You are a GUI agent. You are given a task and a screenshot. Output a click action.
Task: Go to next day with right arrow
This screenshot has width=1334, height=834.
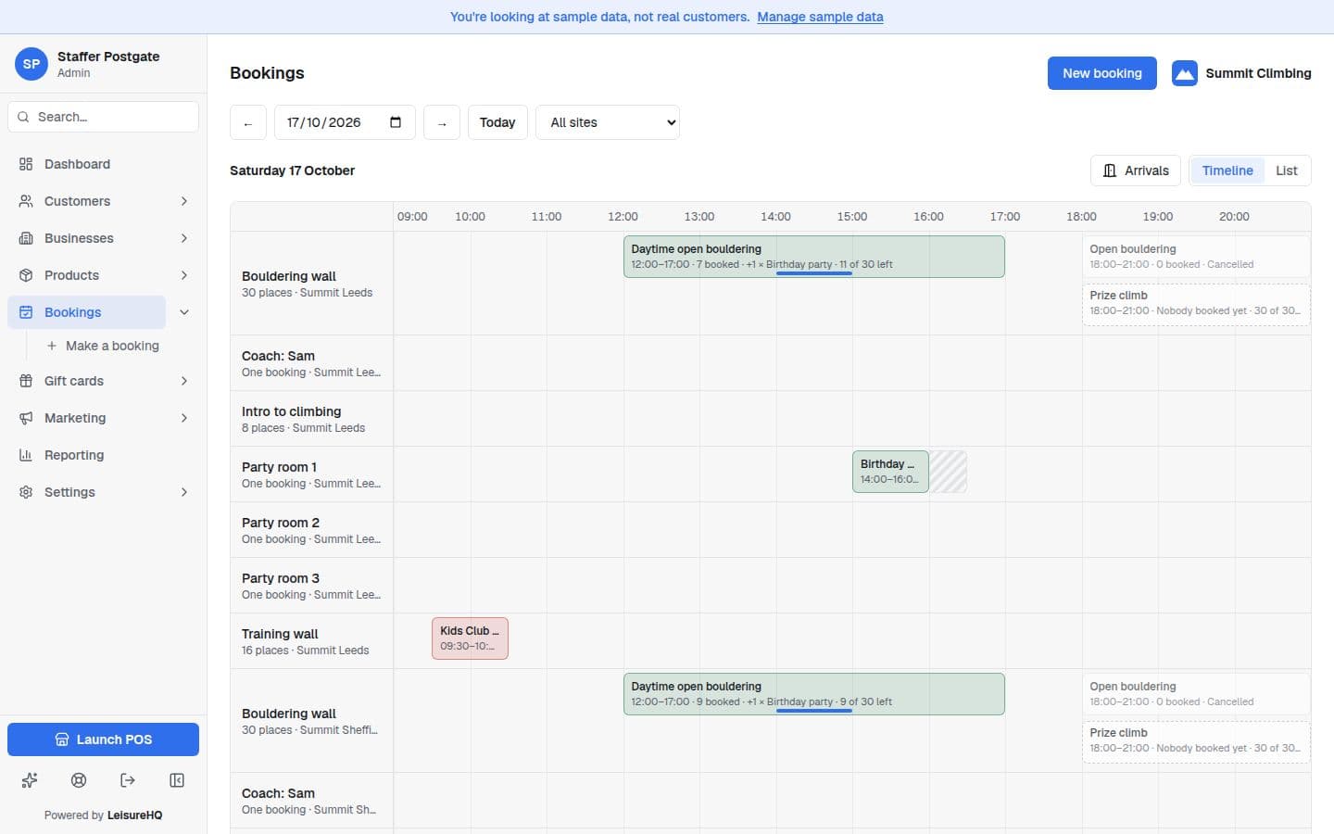point(442,122)
